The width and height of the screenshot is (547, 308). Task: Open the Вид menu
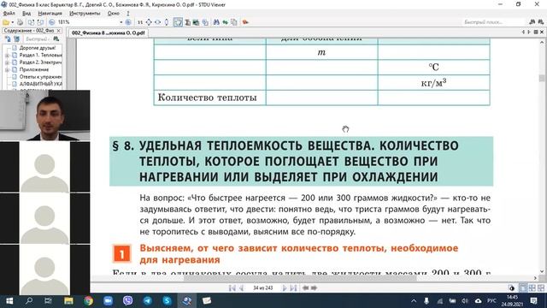(26, 14)
